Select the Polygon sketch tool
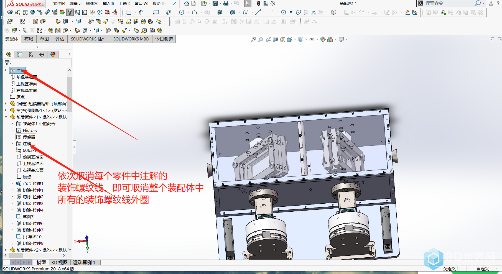 (x=283, y=12)
